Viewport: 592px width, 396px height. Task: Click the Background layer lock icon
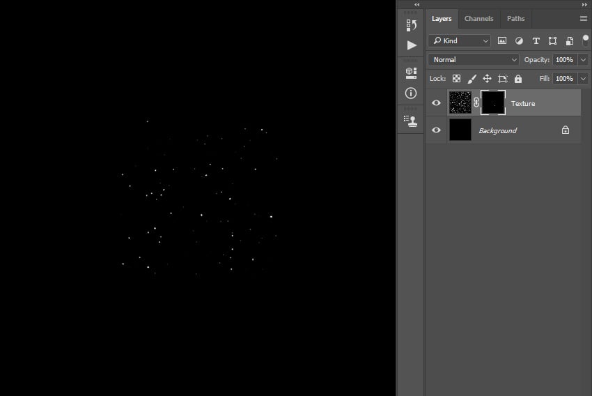(566, 130)
